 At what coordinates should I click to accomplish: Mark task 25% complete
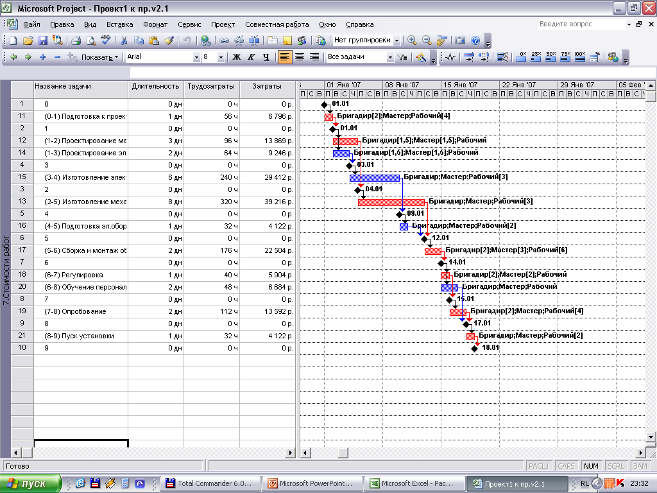[x=536, y=57]
